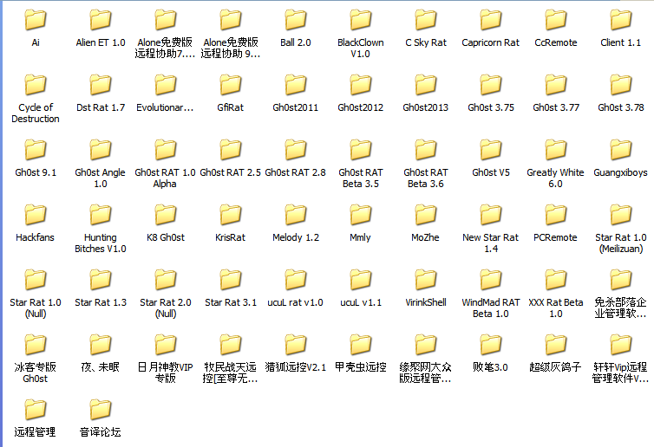The image size is (654, 447).
Task: Select the Gh0st RAT 2.5 folder
Action: pyautogui.click(x=231, y=151)
